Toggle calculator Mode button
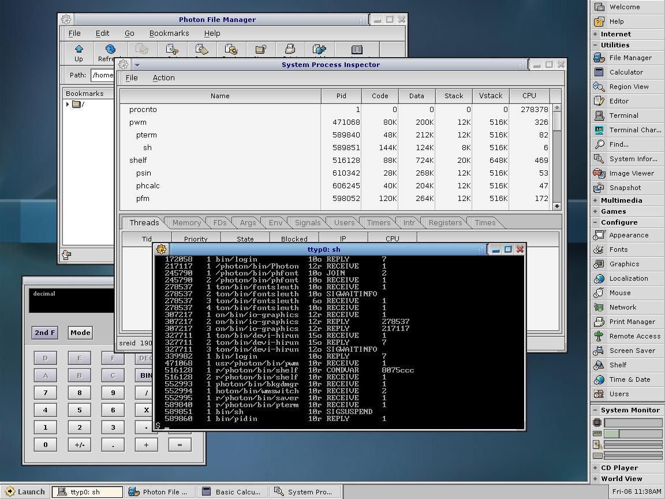The image size is (665, 499). 80,333
